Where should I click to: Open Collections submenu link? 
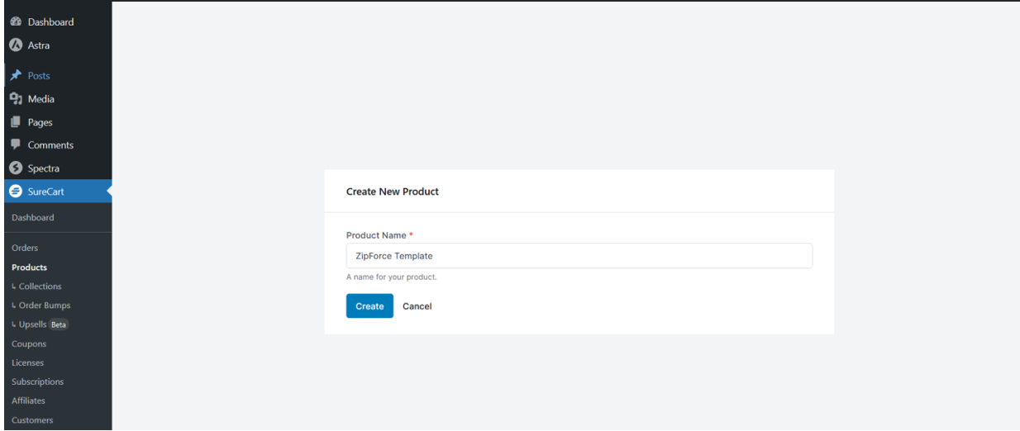[x=36, y=287]
